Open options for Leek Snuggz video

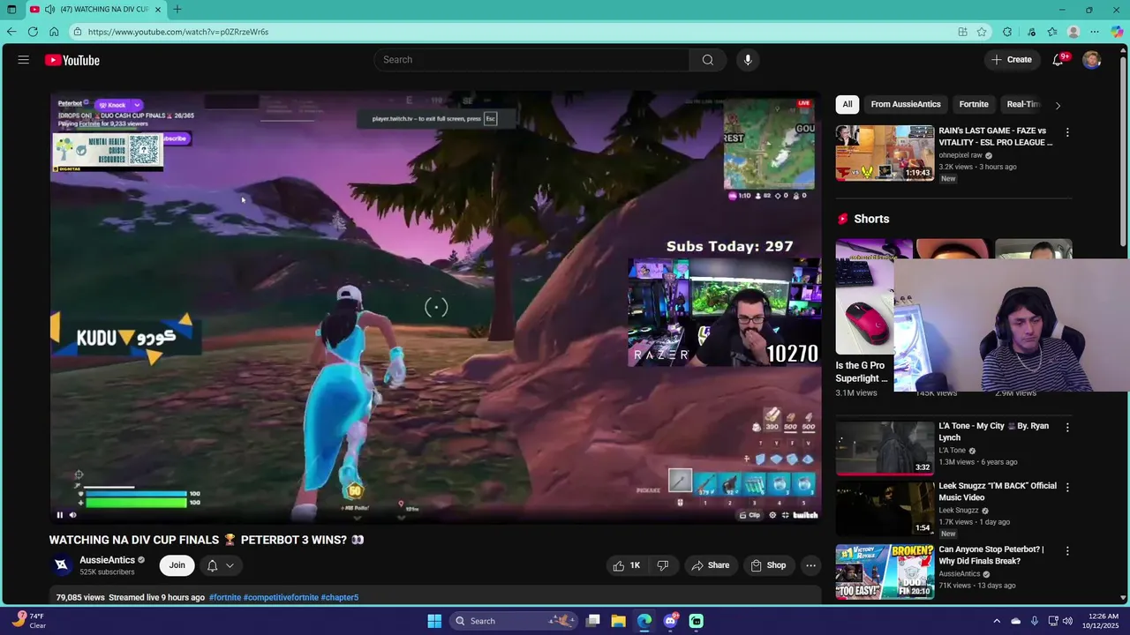(1067, 487)
